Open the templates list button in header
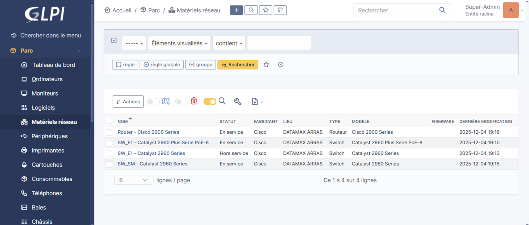The height and width of the screenshot is (225, 529). tap(280, 10)
